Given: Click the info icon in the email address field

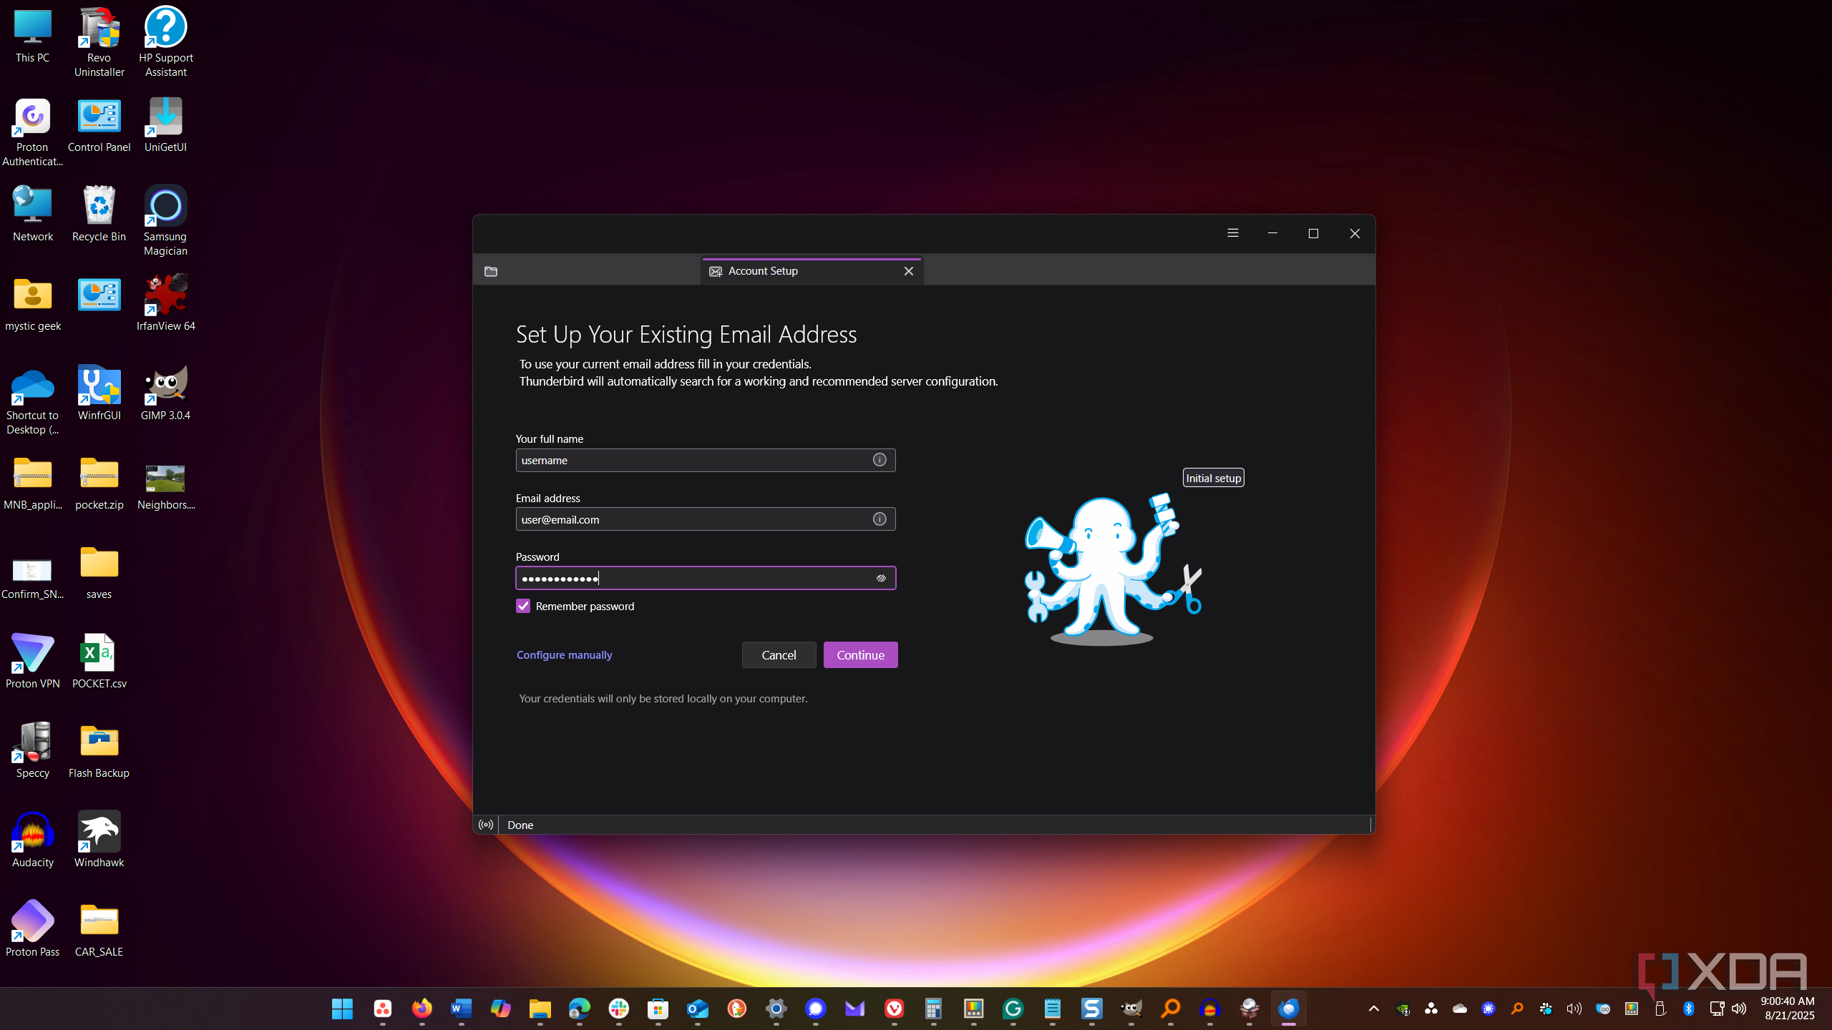Looking at the screenshot, I should (880, 519).
